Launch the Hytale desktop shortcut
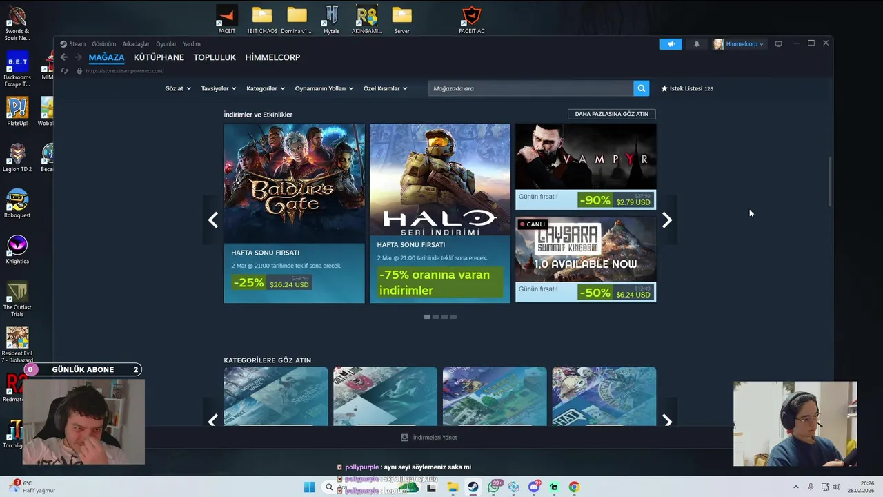Viewport: 883px width, 497px height. (x=332, y=19)
